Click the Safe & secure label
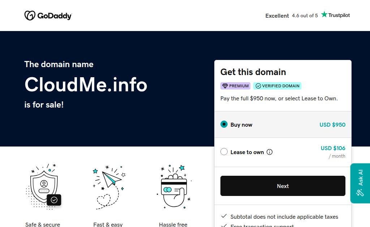Image resolution: width=370 pixels, height=227 pixels. (x=43, y=224)
